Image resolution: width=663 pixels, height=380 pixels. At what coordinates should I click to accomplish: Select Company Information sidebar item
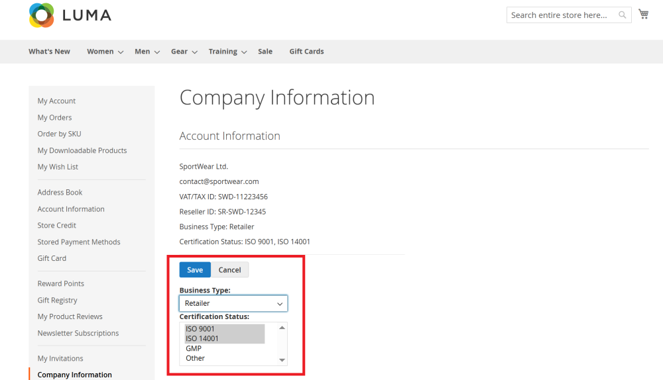(74, 375)
